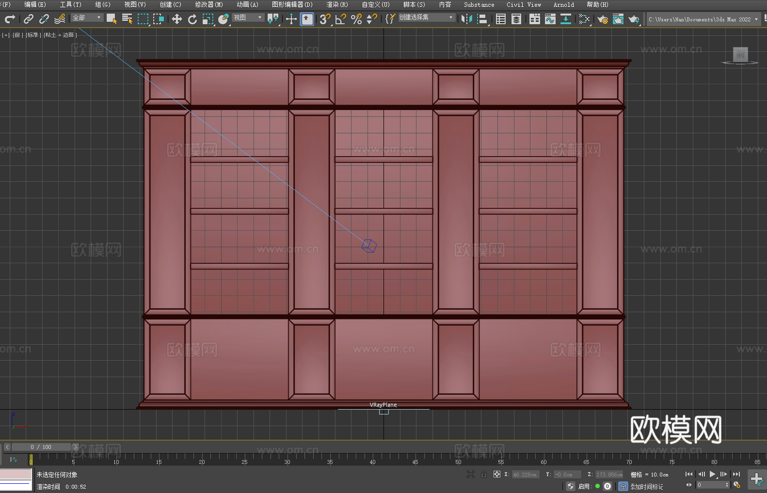Viewport: 767px width, 493px height.
Task: Select the Unlink selection tool
Action: coord(44,19)
